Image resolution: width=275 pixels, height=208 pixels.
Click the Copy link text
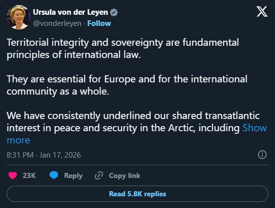tap(124, 175)
